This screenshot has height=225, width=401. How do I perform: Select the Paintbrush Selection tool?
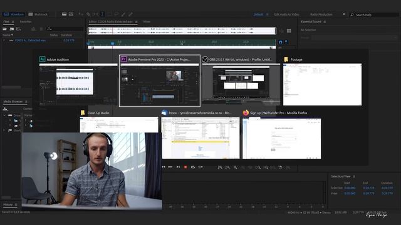point(123,14)
